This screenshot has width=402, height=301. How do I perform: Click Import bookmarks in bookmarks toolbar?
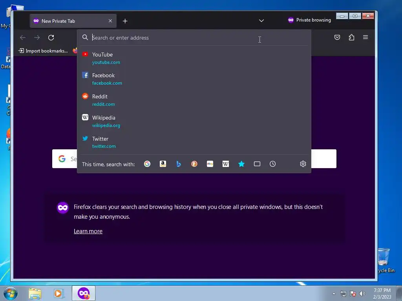[43, 51]
